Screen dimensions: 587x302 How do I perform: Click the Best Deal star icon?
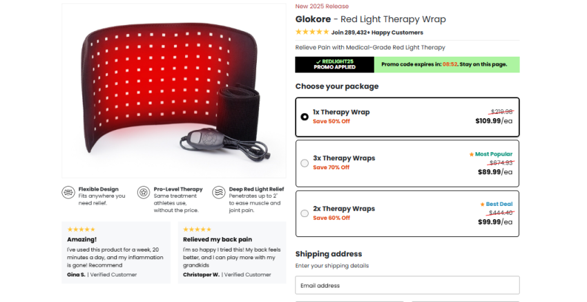tap(483, 205)
